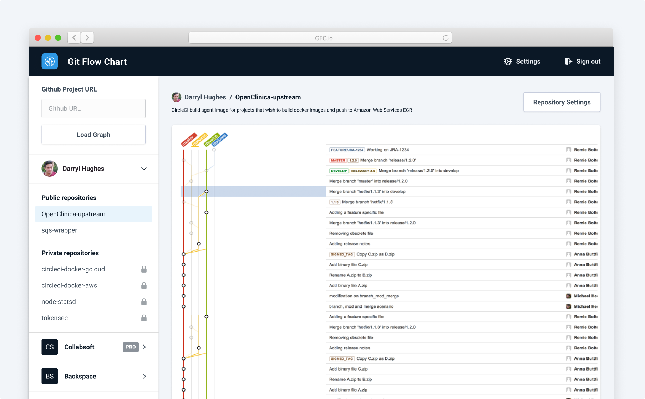Click Michael's avatar on the 'modification on branch_mod_merge' row
The image size is (645, 399).
(x=568, y=296)
